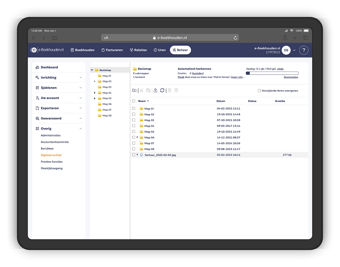Open the help question mark icon
Image resolution: width=340 pixels, height=267 pixels.
304,50
